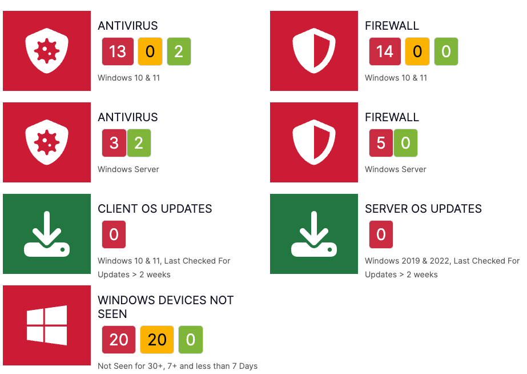Click the Firewall shield icon for Windows 10 & 11
The width and height of the screenshot is (527, 374).
point(314,51)
